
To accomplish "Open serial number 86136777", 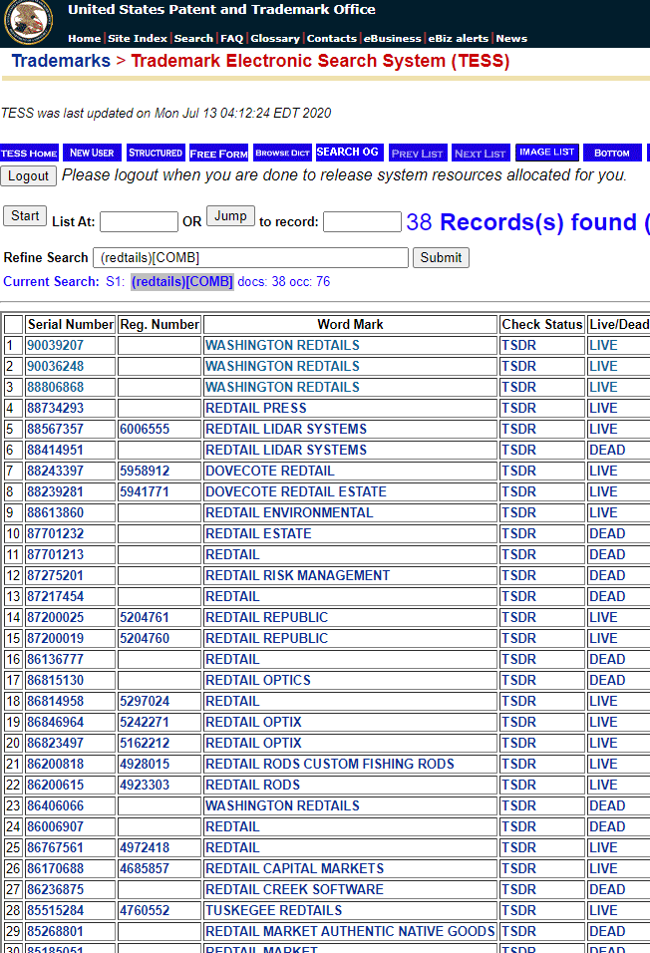I will 56,660.
